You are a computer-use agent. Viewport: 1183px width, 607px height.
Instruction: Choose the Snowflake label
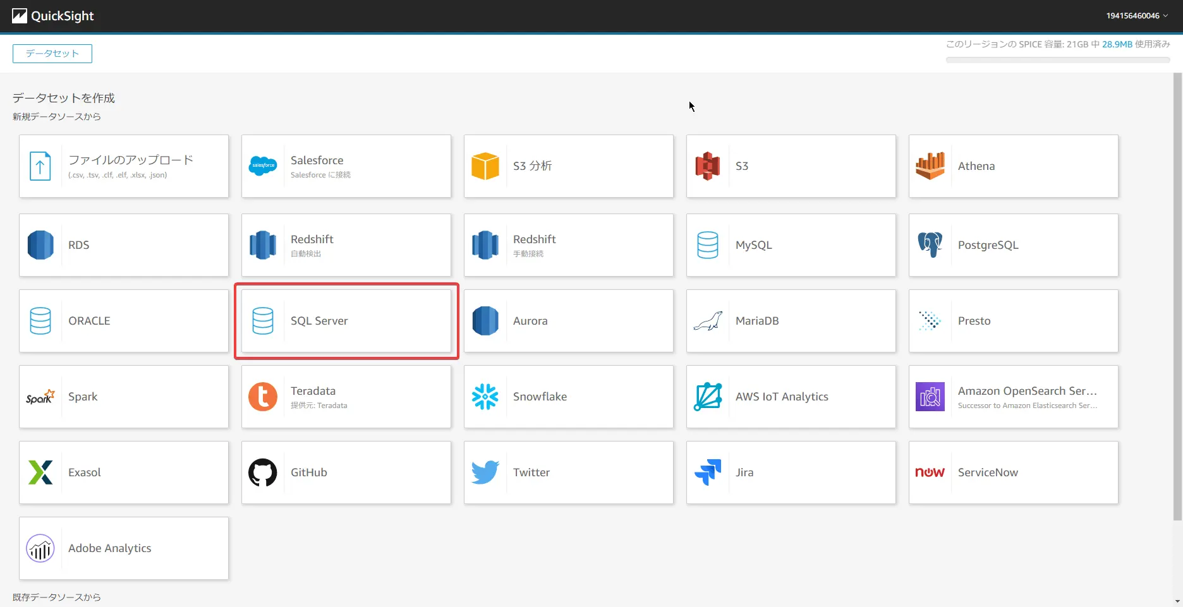point(540,397)
